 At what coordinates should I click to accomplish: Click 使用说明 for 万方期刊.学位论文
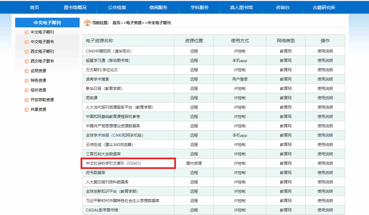tap(325, 70)
